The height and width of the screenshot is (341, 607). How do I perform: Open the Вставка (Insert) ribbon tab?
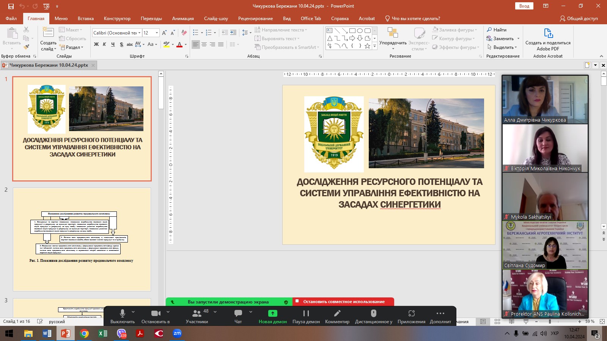(85, 19)
